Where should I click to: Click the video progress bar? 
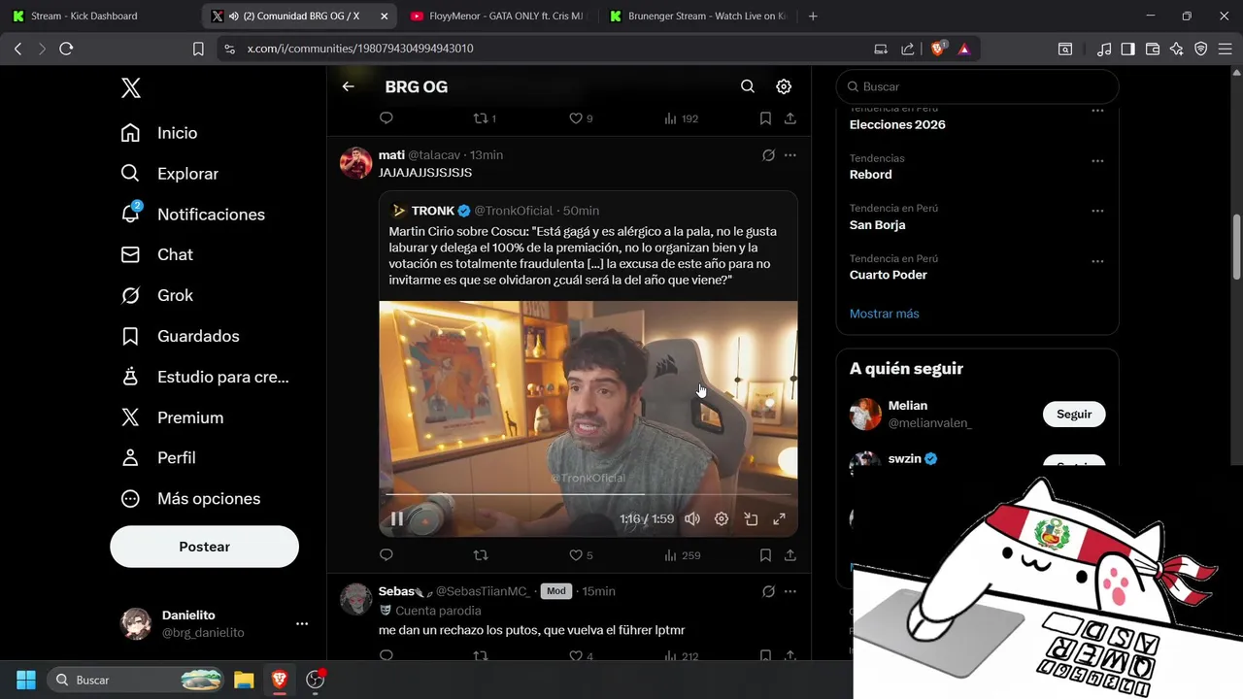click(588, 494)
